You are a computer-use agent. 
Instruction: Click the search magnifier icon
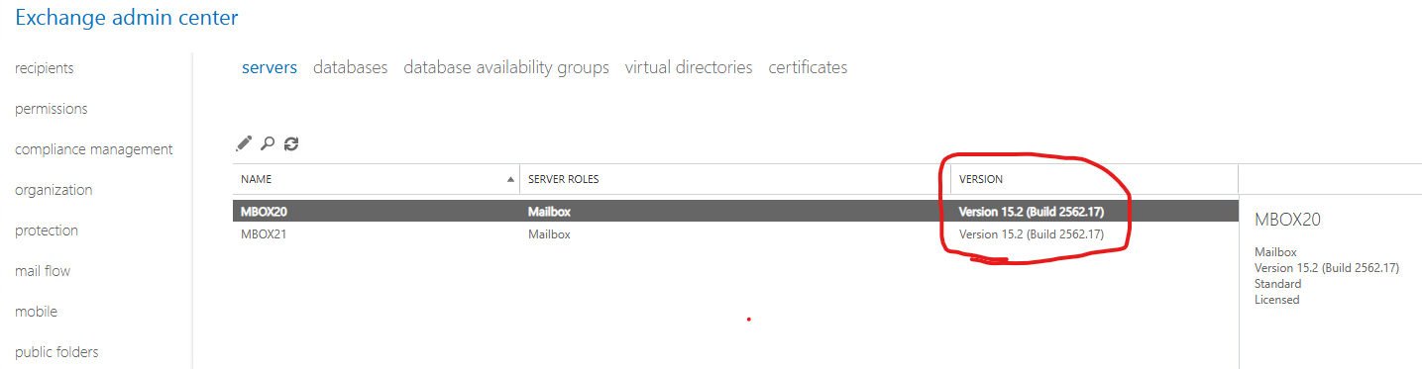(x=268, y=143)
